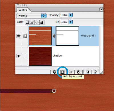Hide the wood grain layer

point(19,36)
